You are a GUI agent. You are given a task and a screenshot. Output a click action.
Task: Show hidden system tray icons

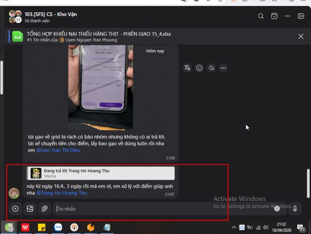234,228
